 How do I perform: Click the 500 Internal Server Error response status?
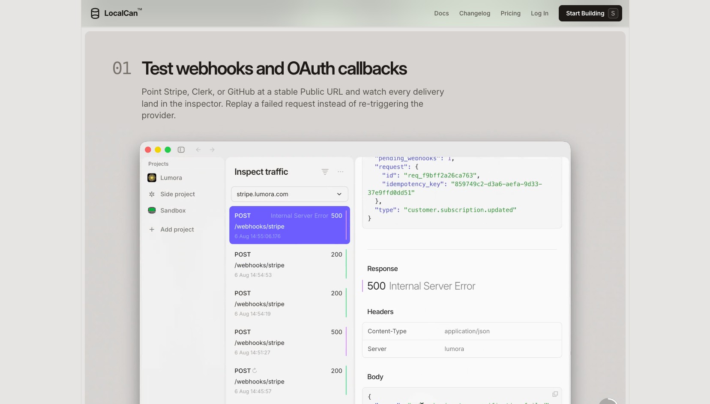pyautogui.click(x=421, y=286)
